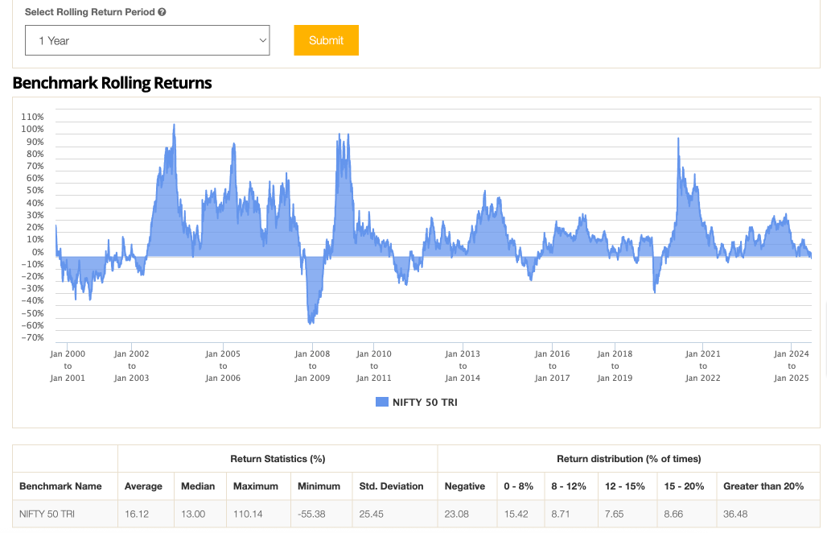Click the Jan 2010 to Jan 2011 axis label
This screenshot has height=533, width=827.
tap(374, 366)
